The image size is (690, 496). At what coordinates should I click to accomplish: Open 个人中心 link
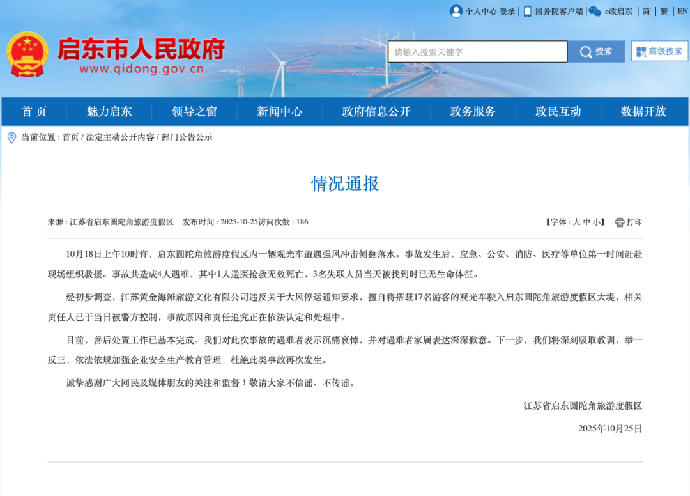point(481,12)
